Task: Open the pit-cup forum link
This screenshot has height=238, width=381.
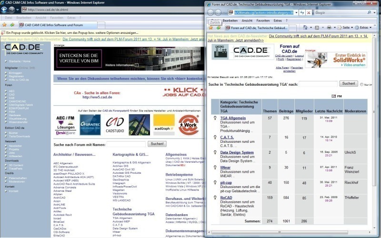Action: tap(226, 183)
